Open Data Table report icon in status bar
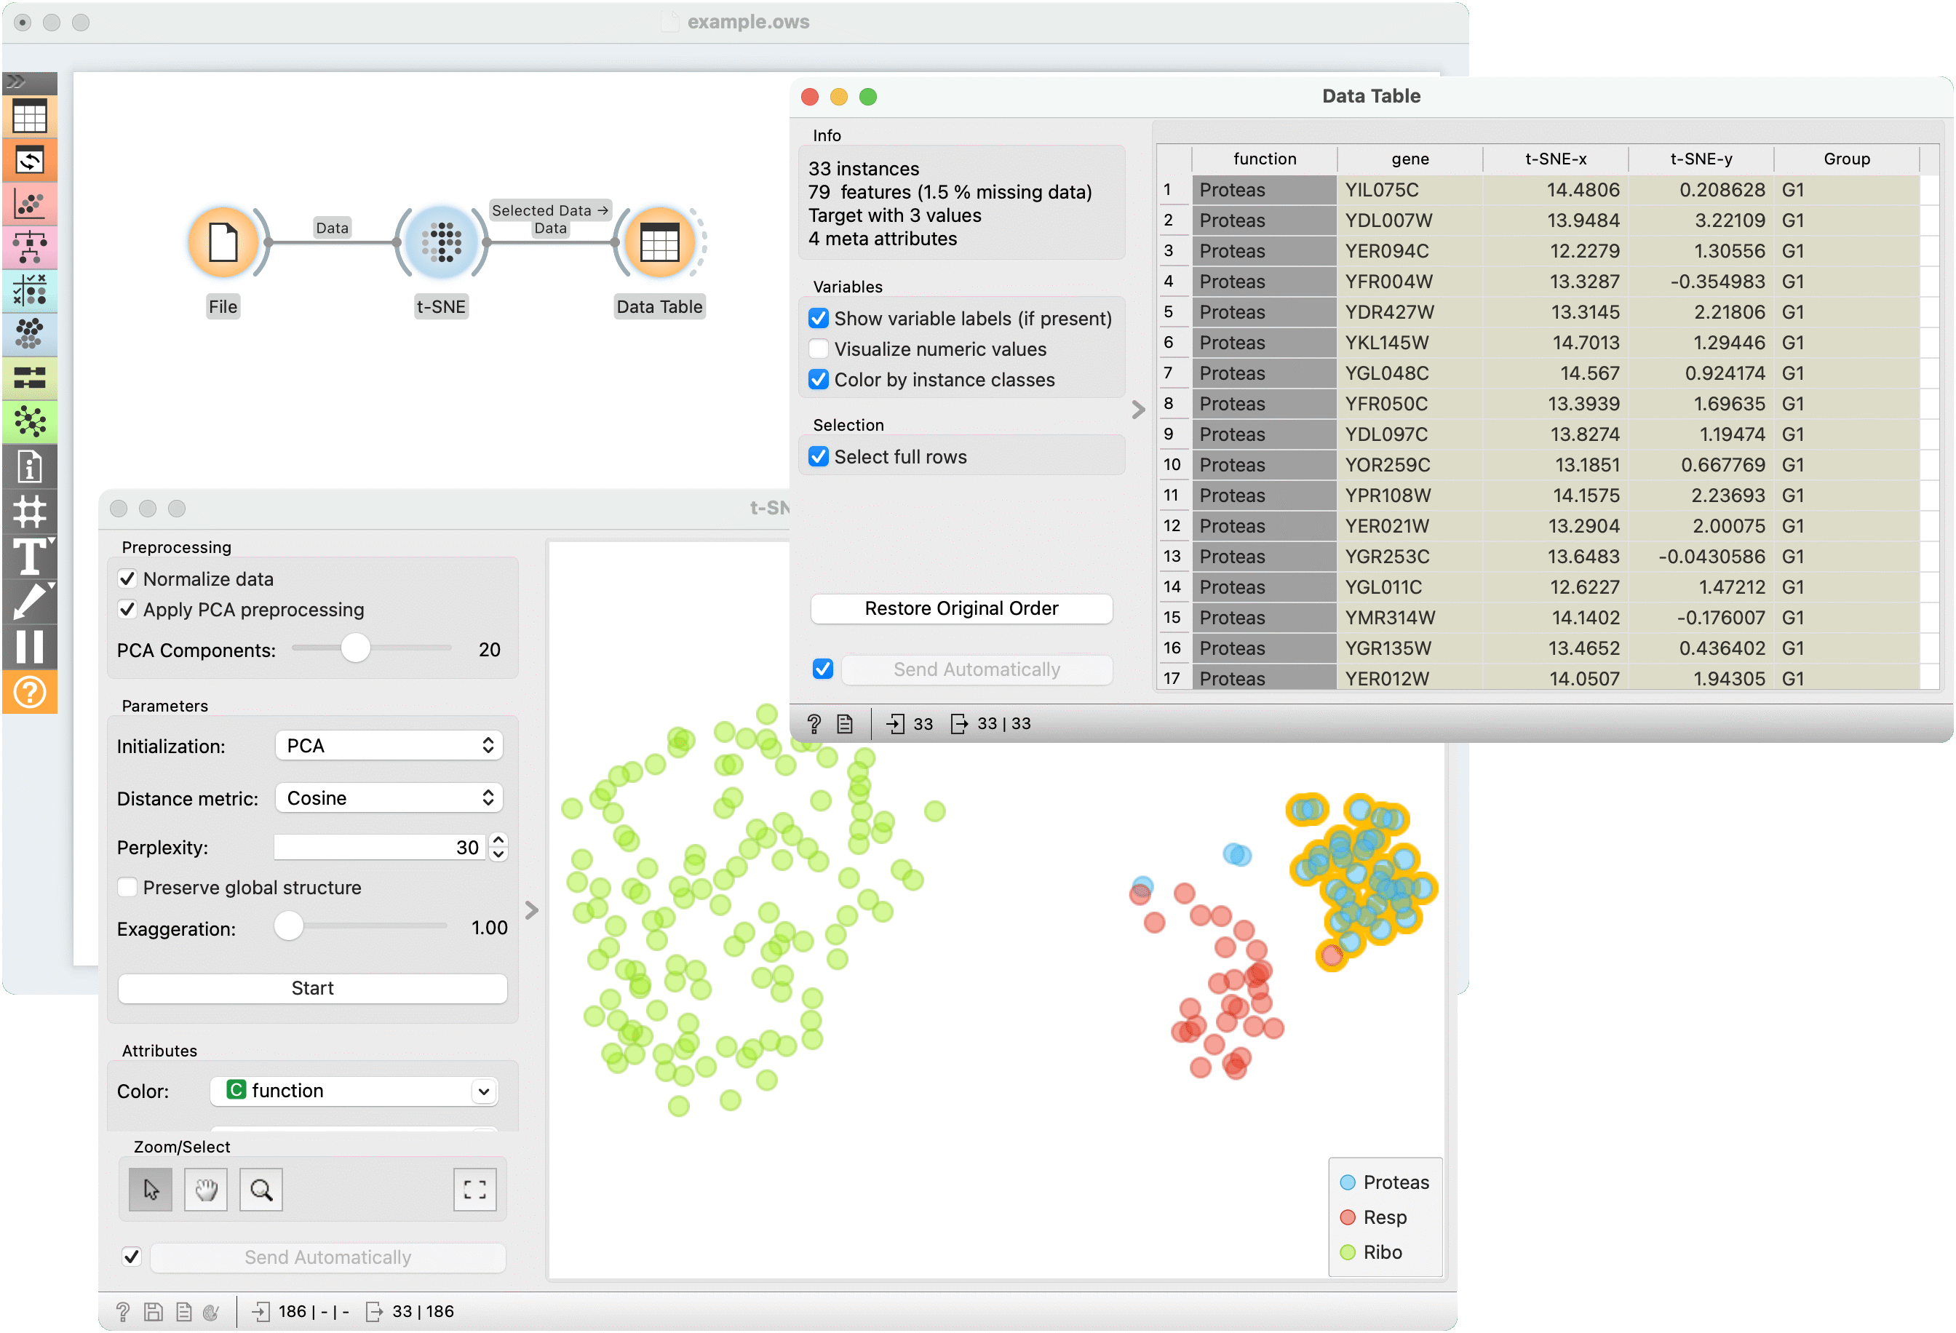1956x1333 pixels. tap(845, 724)
